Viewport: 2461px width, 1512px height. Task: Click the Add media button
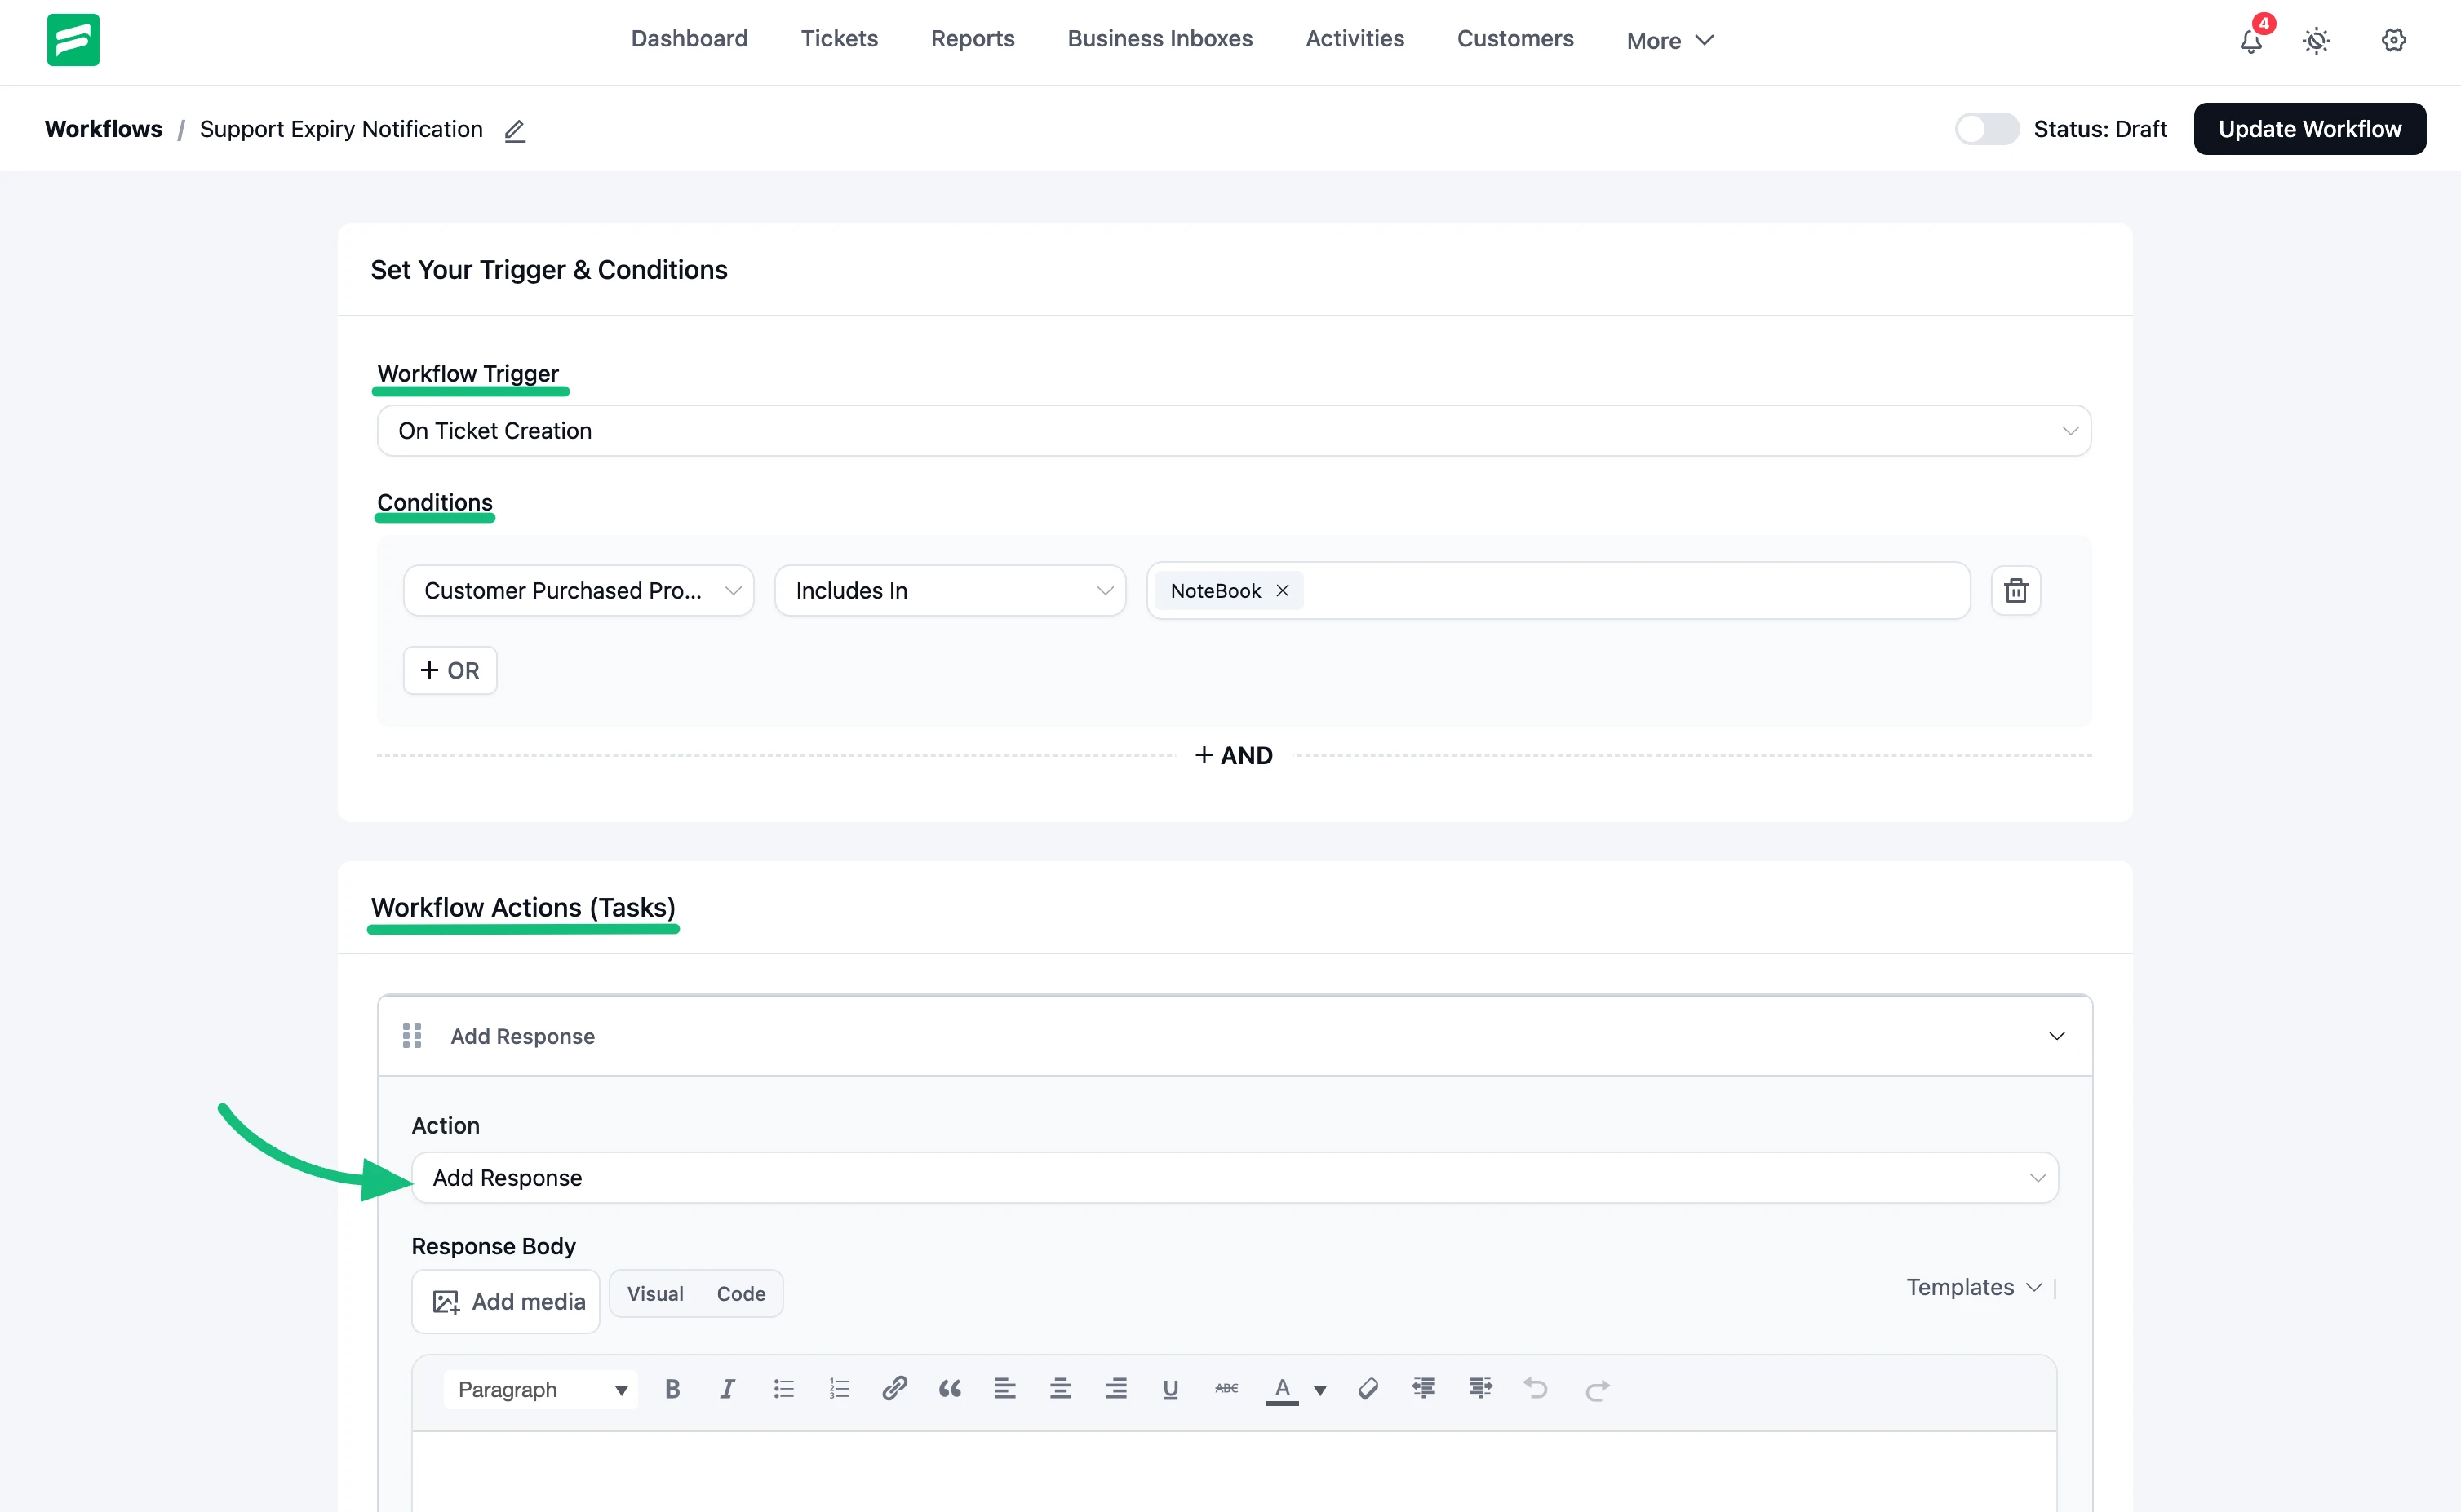pos(506,1301)
